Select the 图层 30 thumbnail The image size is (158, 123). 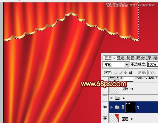coord(114,119)
